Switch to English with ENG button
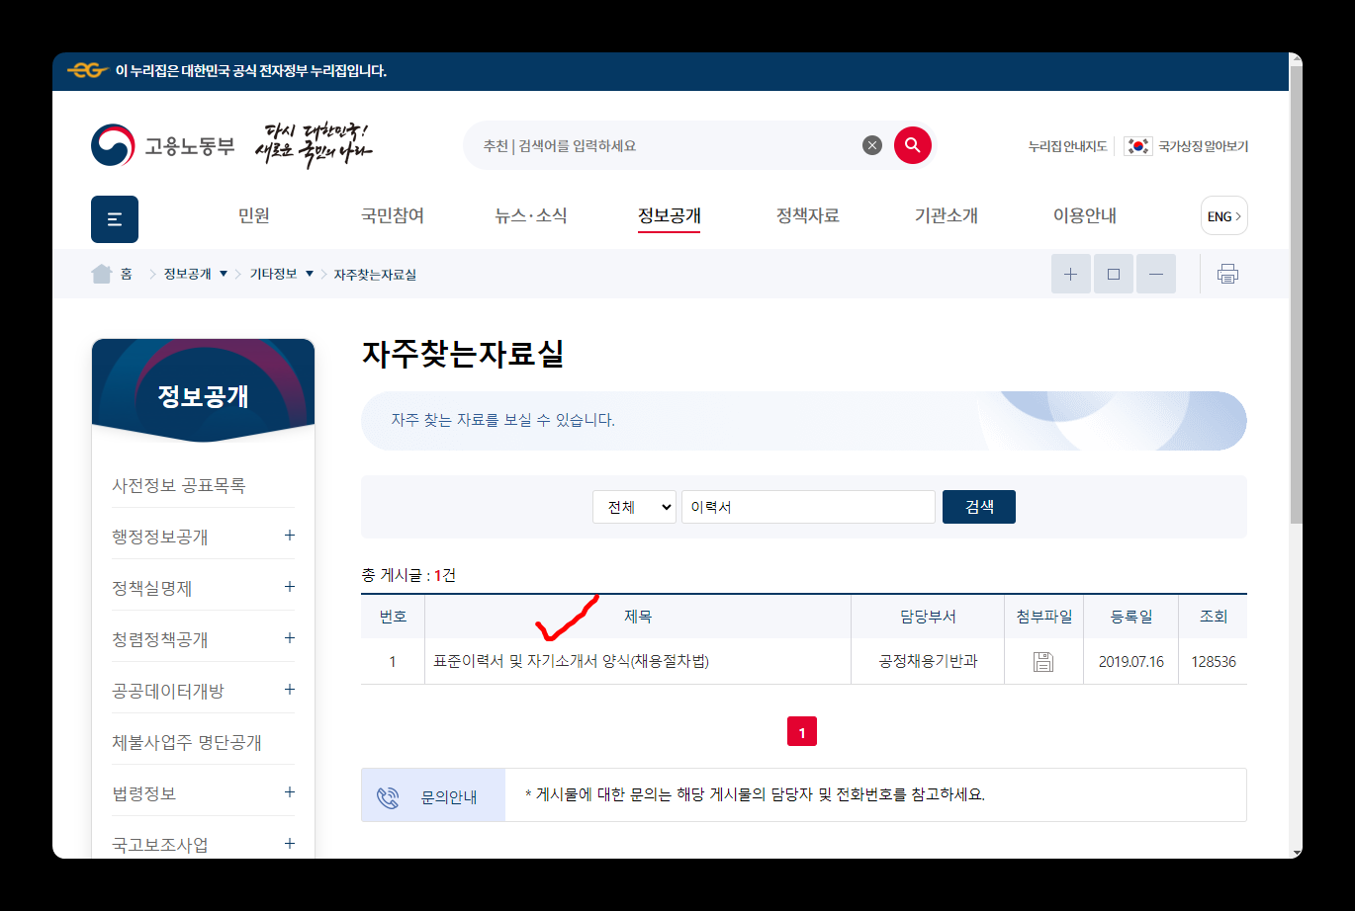 [1224, 216]
